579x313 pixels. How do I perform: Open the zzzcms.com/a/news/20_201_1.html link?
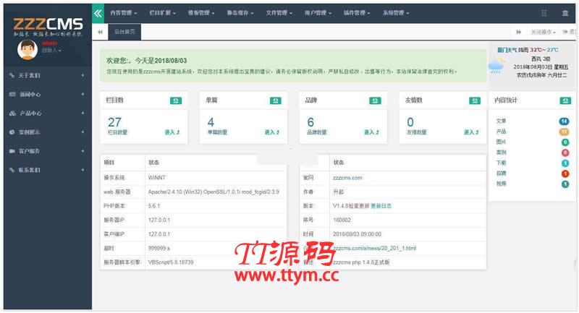tap(374, 248)
